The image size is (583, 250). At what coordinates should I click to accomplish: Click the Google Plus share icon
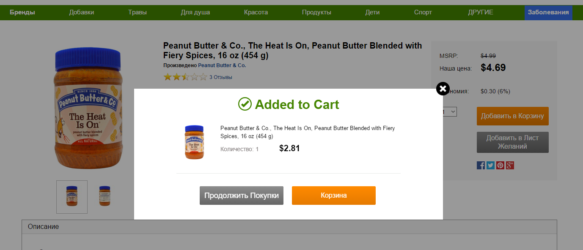[x=510, y=165]
